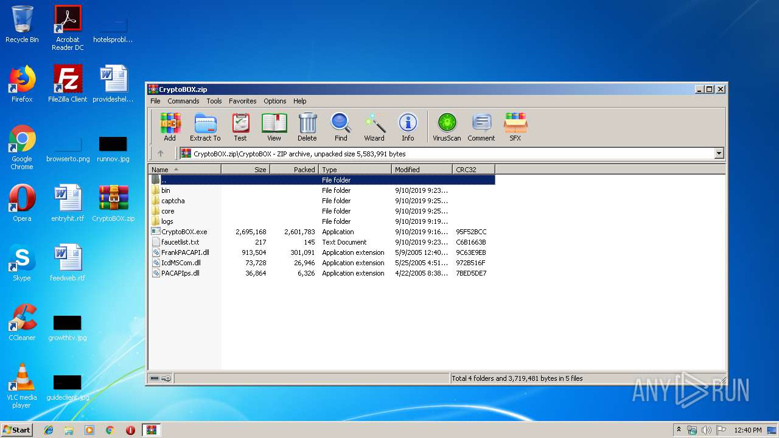This screenshot has width=779, height=438.
Task: Click the clock showing 12:40 PM
Action: tap(747, 430)
